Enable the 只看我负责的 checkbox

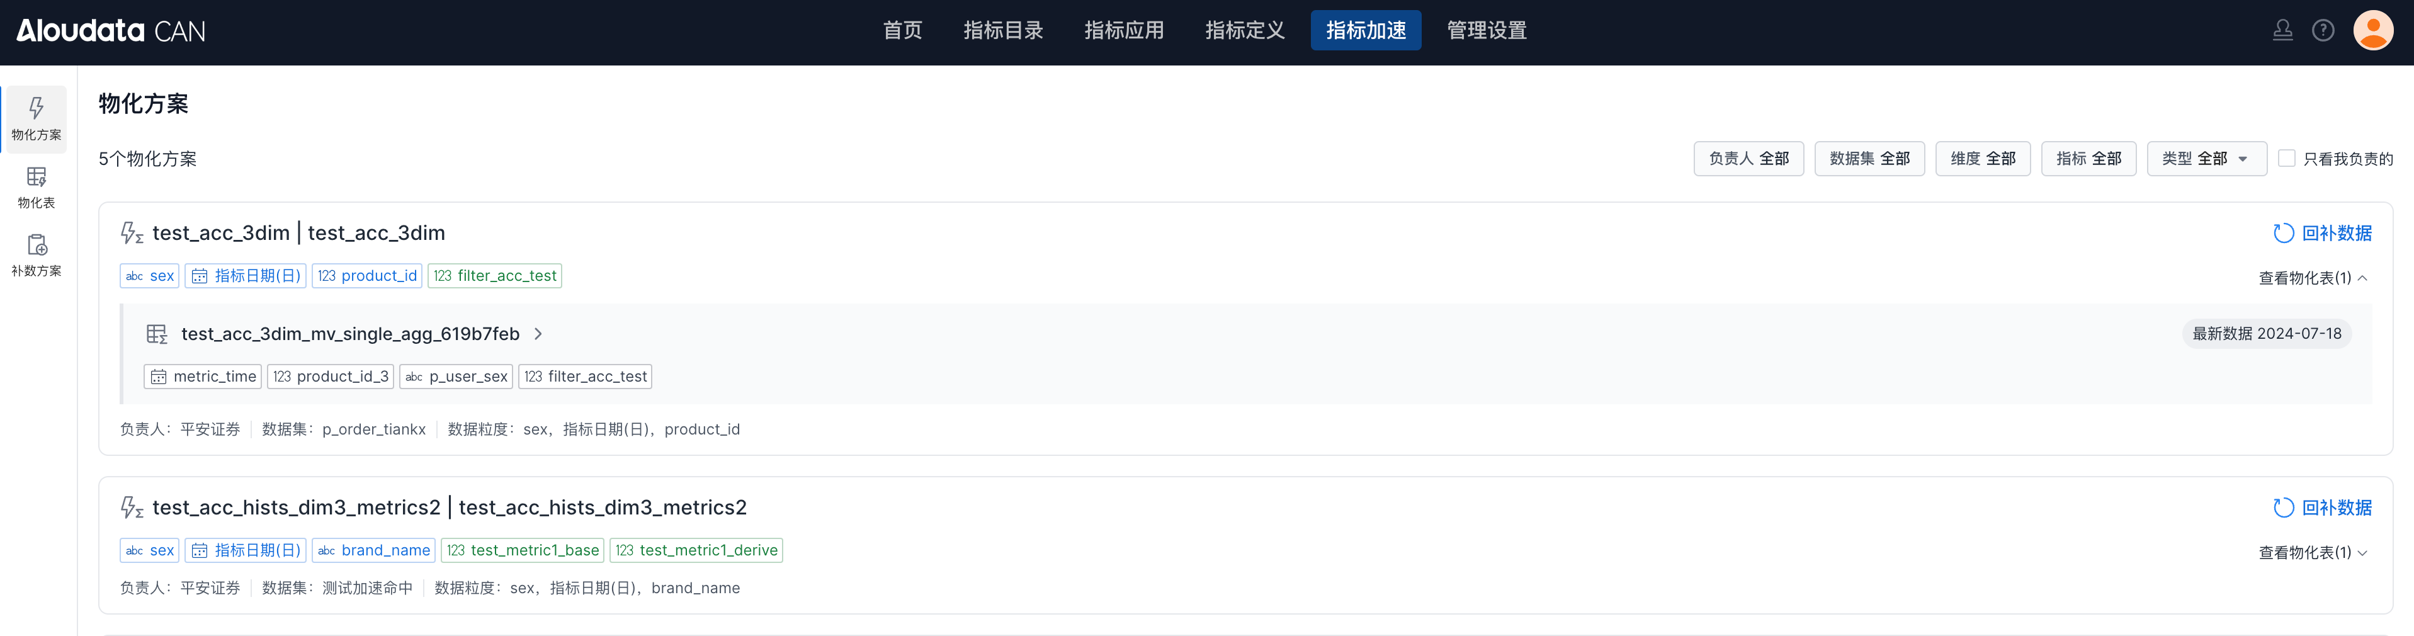(2287, 158)
